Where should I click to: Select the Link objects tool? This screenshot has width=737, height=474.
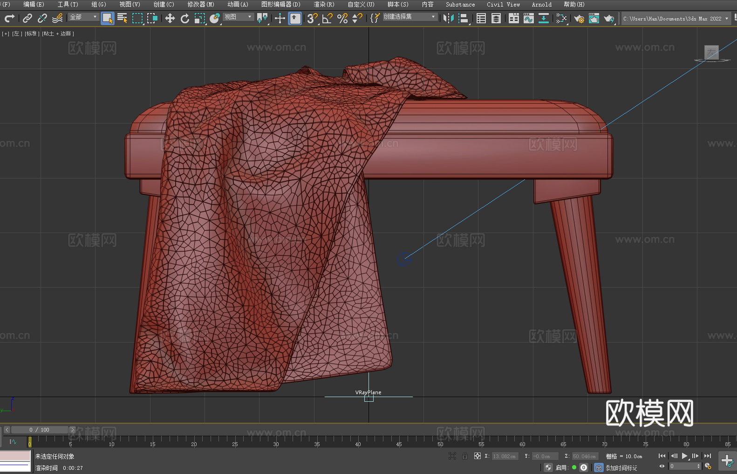pyautogui.click(x=27, y=18)
